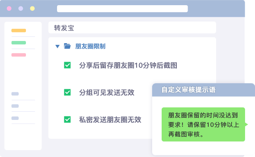Click the 分享后留存朋友圈10分钟后截图 label text
This screenshot has height=157, width=255.
128,66
